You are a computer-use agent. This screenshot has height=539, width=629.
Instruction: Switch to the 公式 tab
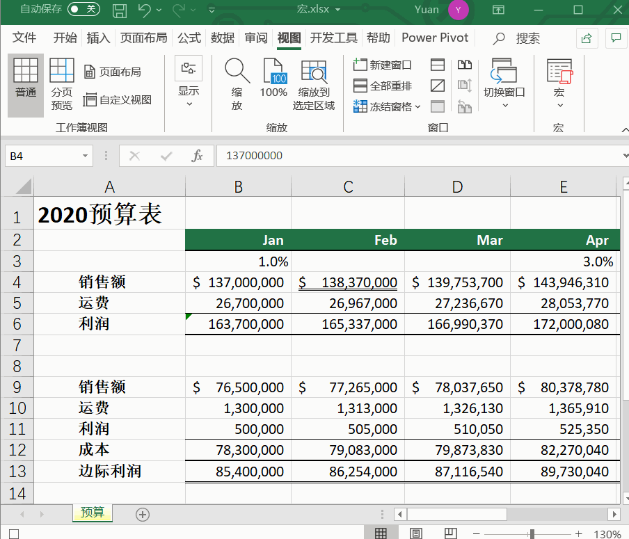(189, 38)
